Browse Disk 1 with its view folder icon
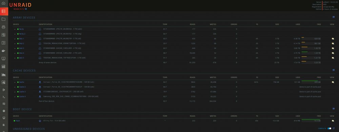Screen dimensions: 339x132 pos(333,39)
